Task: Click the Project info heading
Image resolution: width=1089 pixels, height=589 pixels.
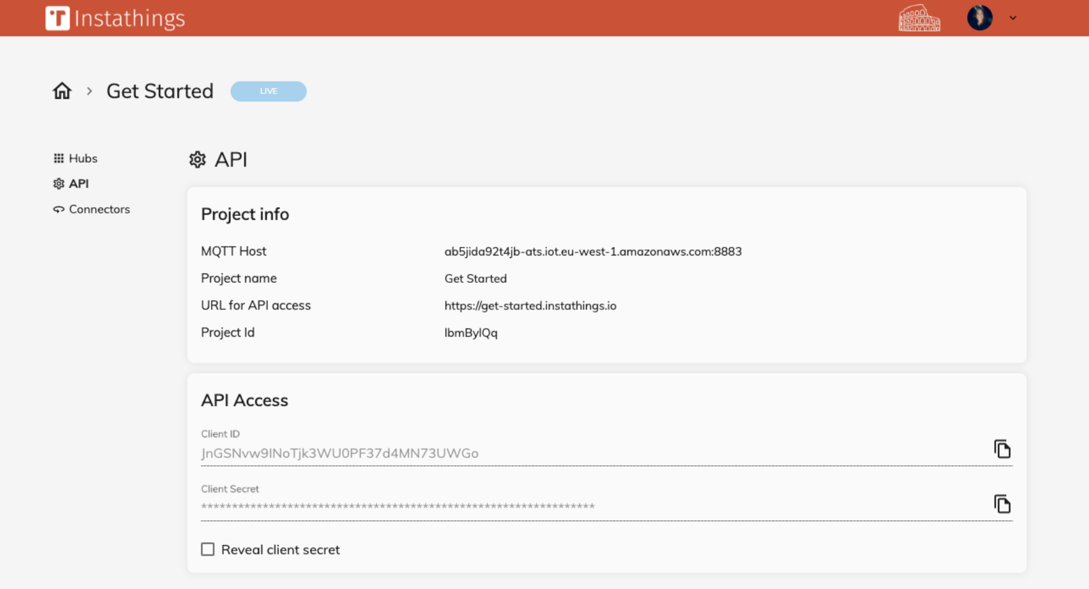Action: (x=245, y=214)
